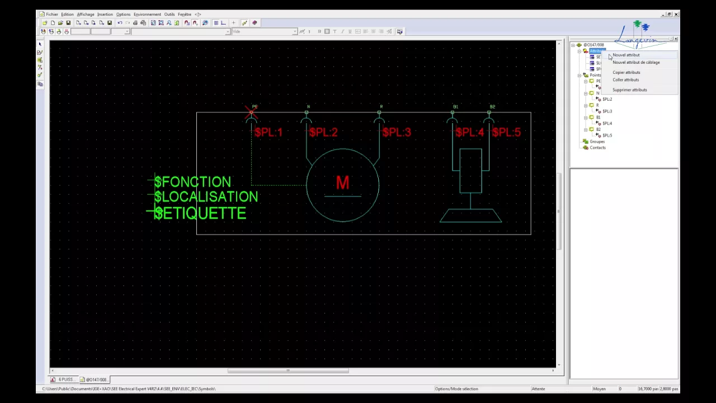Click the orthogonal L-shaped icon
Viewport: 716px width, 403px height.
(x=223, y=23)
